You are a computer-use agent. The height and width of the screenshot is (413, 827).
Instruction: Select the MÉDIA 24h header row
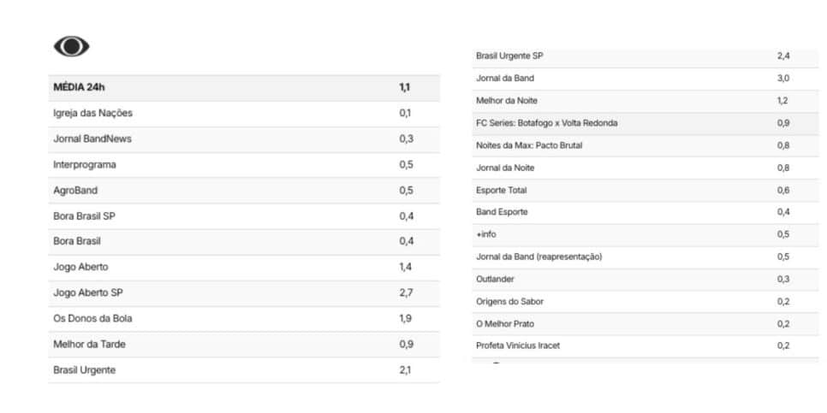click(244, 88)
